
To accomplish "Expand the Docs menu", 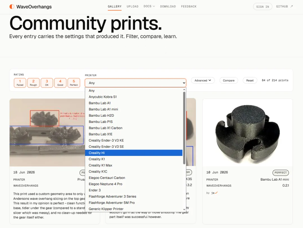I will tap(149, 6).
